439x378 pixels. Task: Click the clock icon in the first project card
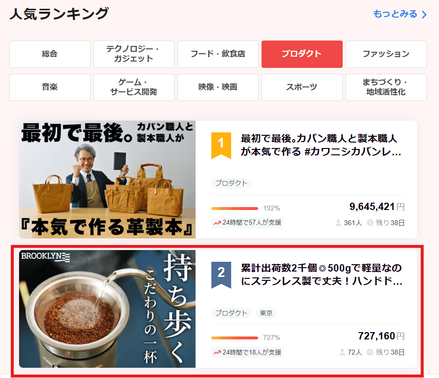point(370,223)
